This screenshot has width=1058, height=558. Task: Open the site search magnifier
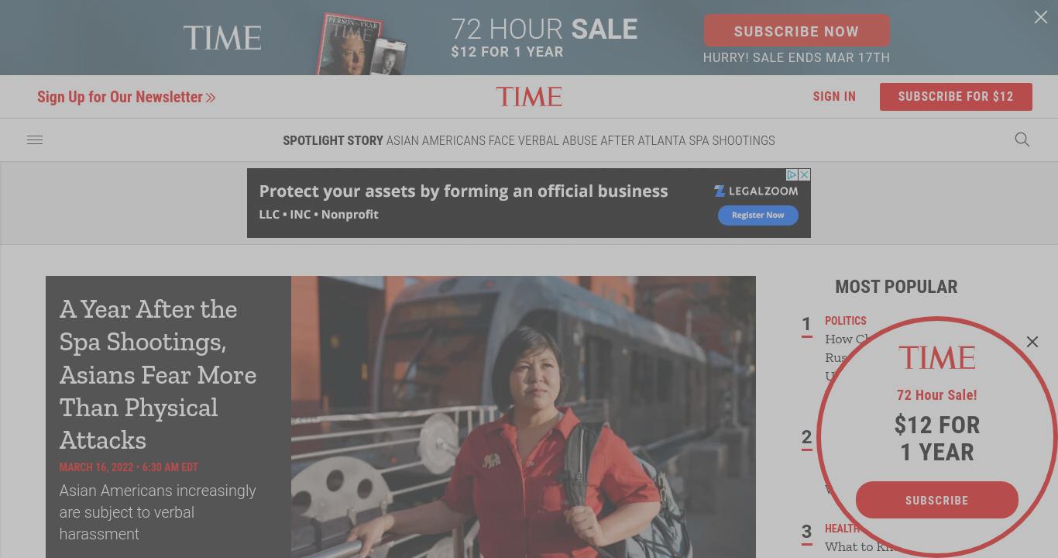pyautogui.click(x=1022, y=139)
